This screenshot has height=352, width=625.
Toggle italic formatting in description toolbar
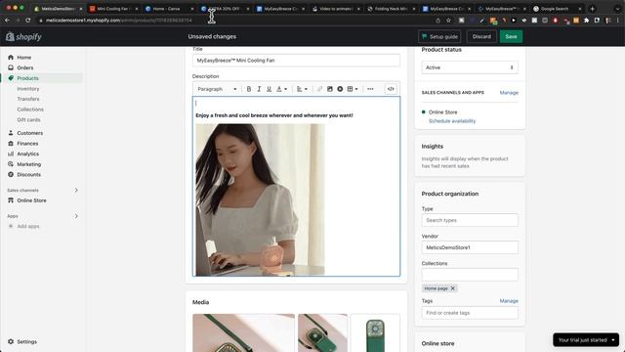[259, 89]
